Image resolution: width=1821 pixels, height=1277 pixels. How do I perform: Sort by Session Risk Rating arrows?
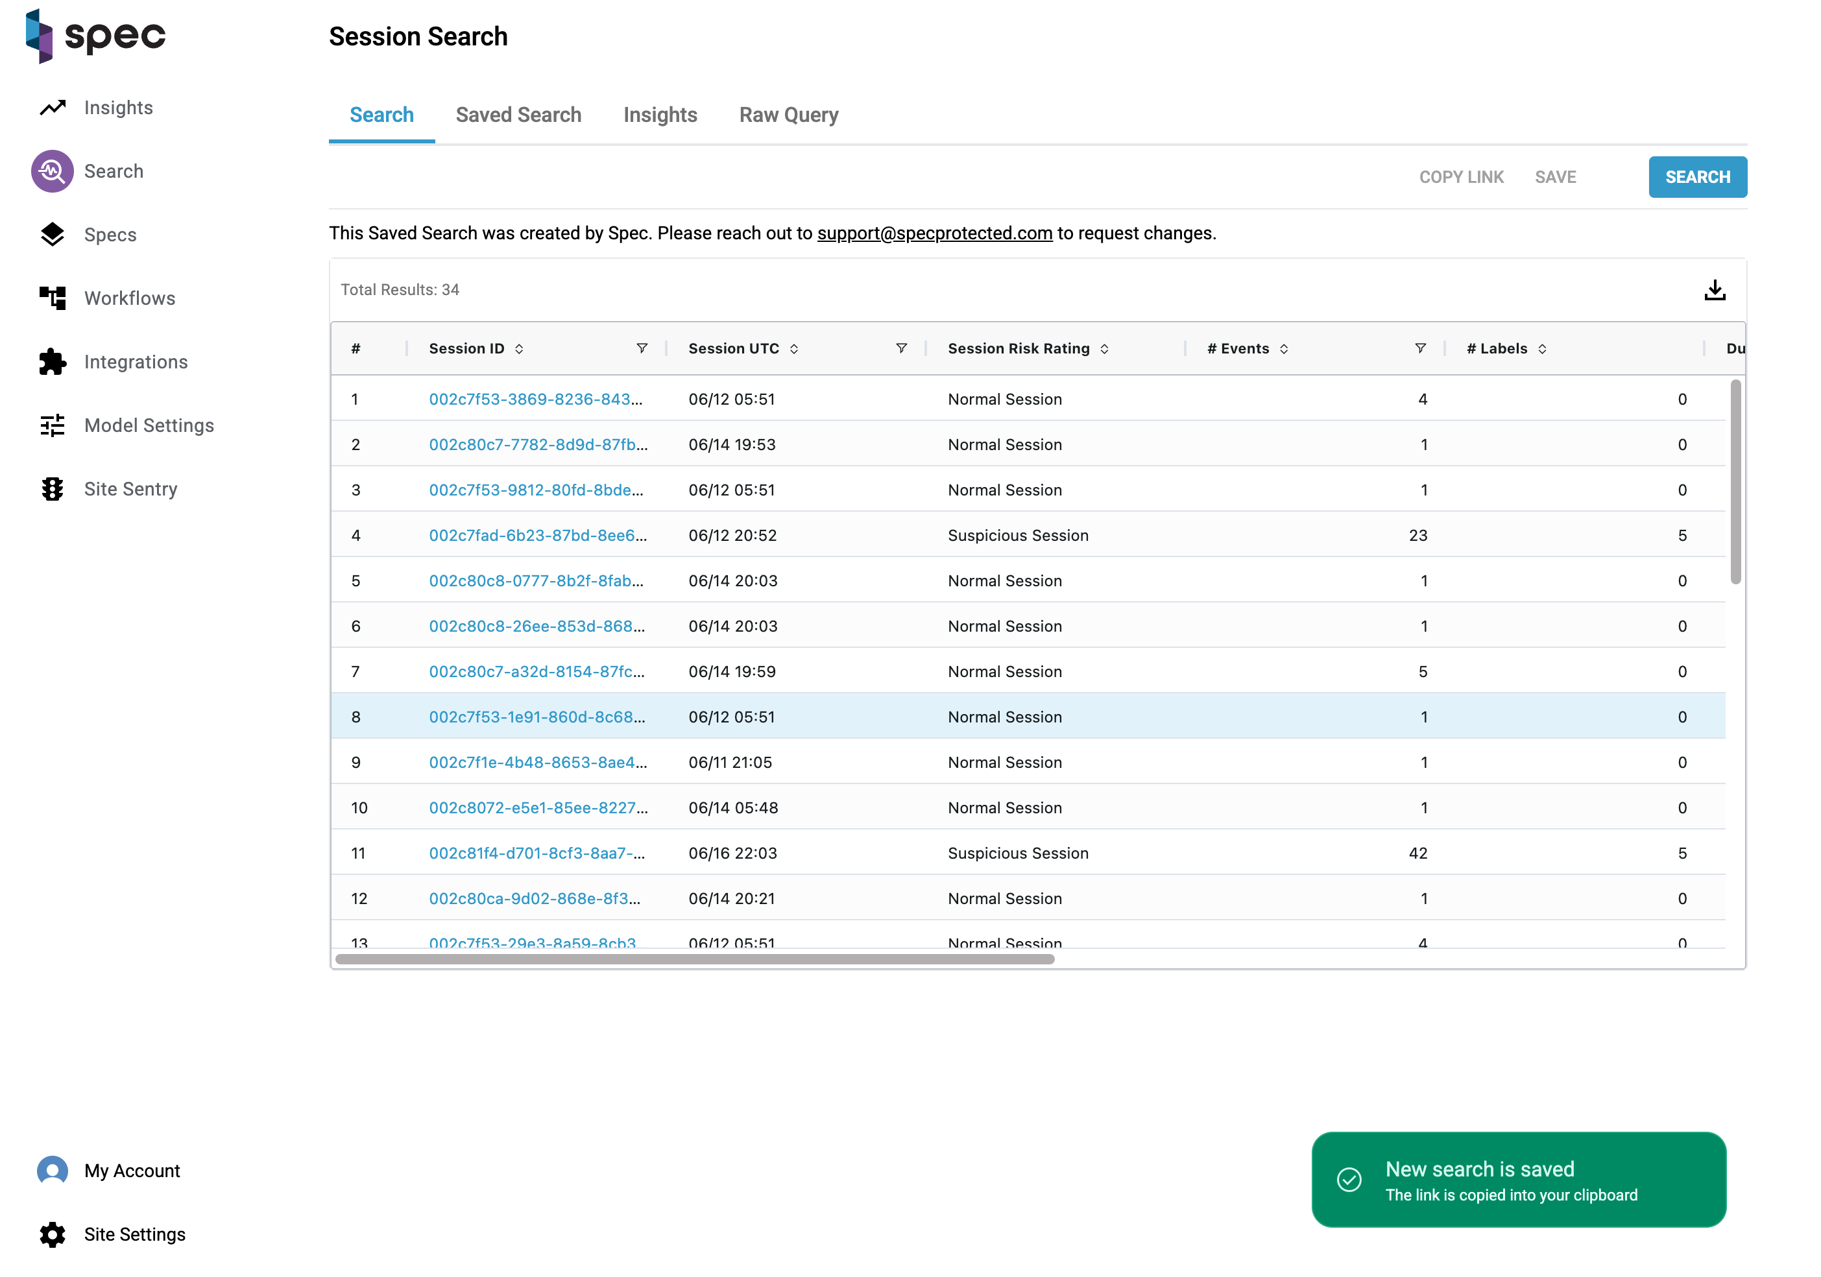tap(1104, 349)
